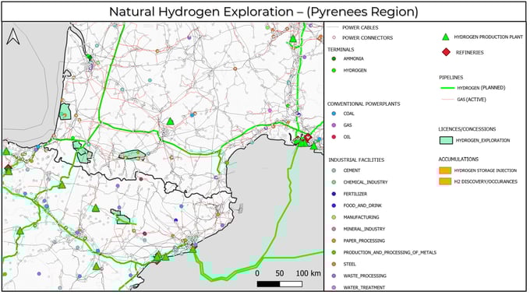The image size is (530, 295).
Task: Click the 'CHEMICAL_INDUSTRY' legend label
Action: (366, 182)
